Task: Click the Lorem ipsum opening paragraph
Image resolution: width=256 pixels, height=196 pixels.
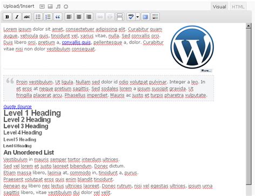Action: pyautogui.click(x=84, y=39)
